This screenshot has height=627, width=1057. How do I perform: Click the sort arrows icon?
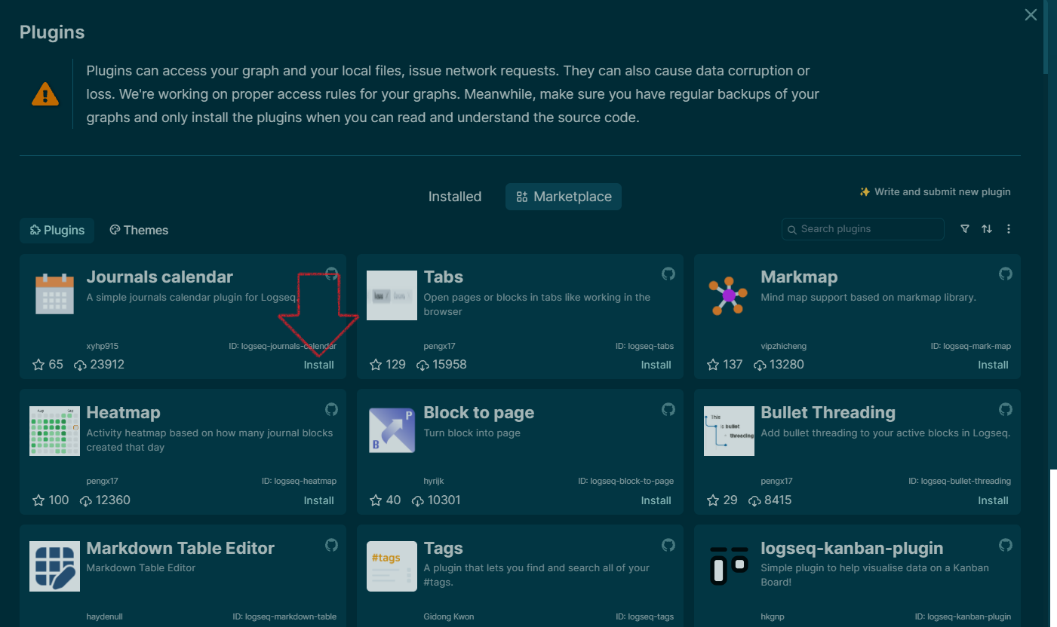pyautogui.click(x=987, y=229)
